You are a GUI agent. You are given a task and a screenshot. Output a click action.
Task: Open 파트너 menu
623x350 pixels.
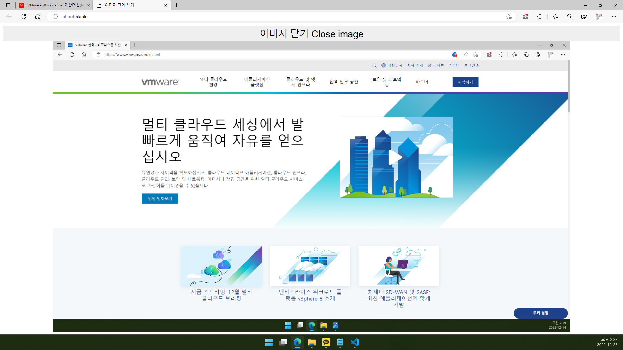pos(422,82)
